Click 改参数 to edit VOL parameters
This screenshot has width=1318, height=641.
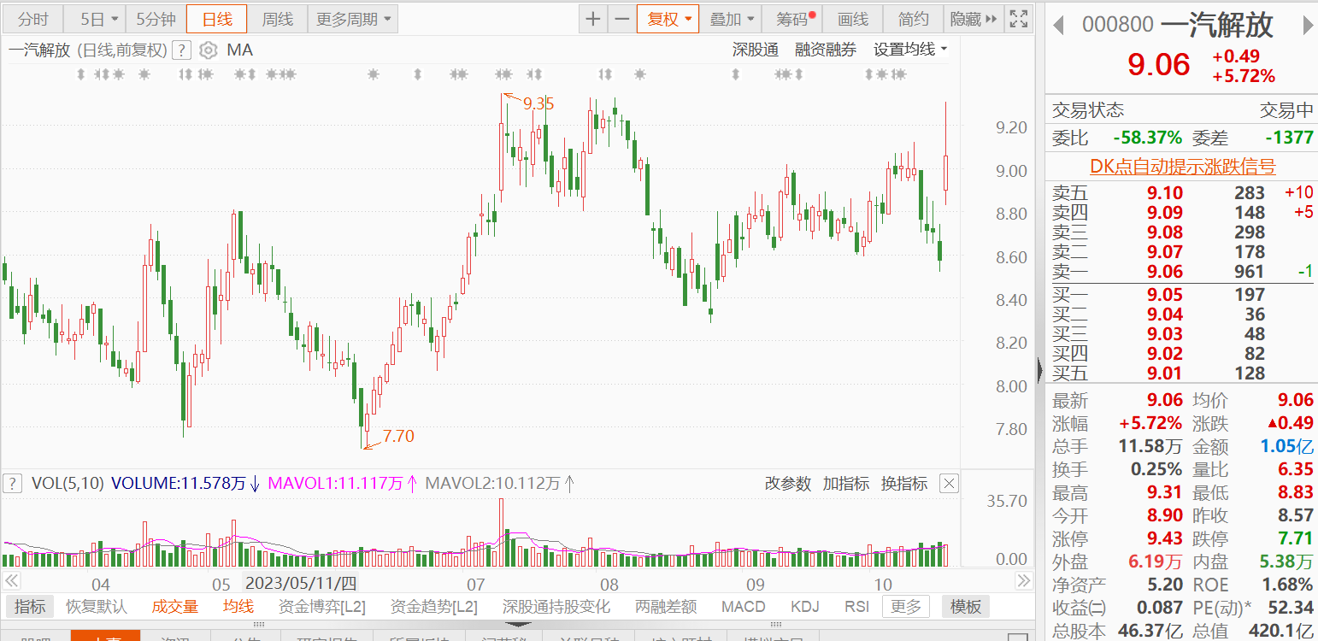coord(787,484)
